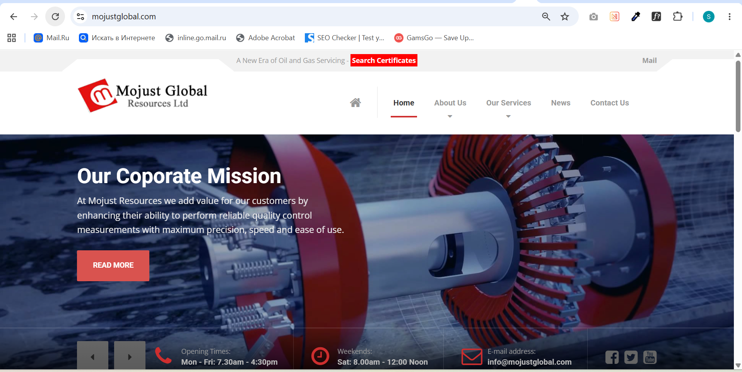Open the Mail link in the top bar
This screenshot has width=742, height=372.
650,61
